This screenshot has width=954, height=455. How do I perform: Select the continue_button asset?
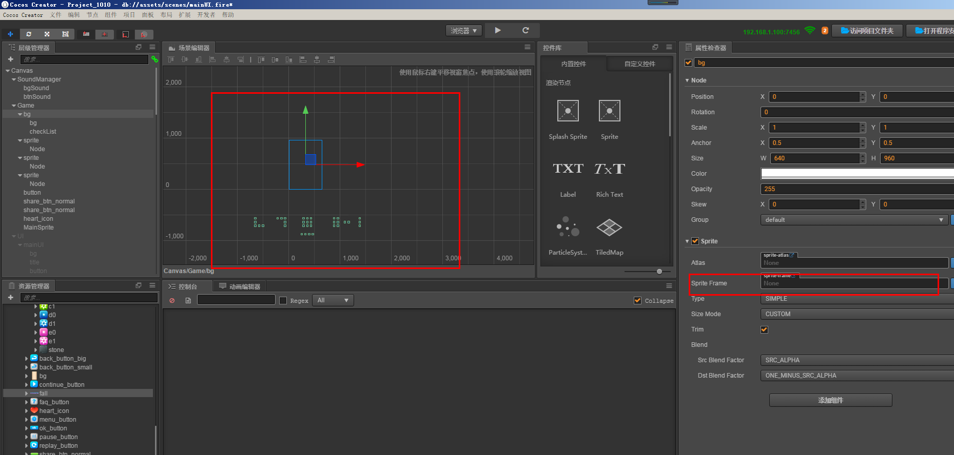click(62, 385)
